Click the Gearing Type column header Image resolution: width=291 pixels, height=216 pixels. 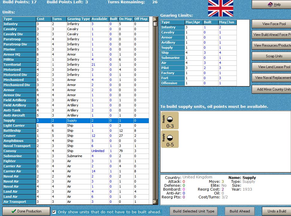(78, 19)
